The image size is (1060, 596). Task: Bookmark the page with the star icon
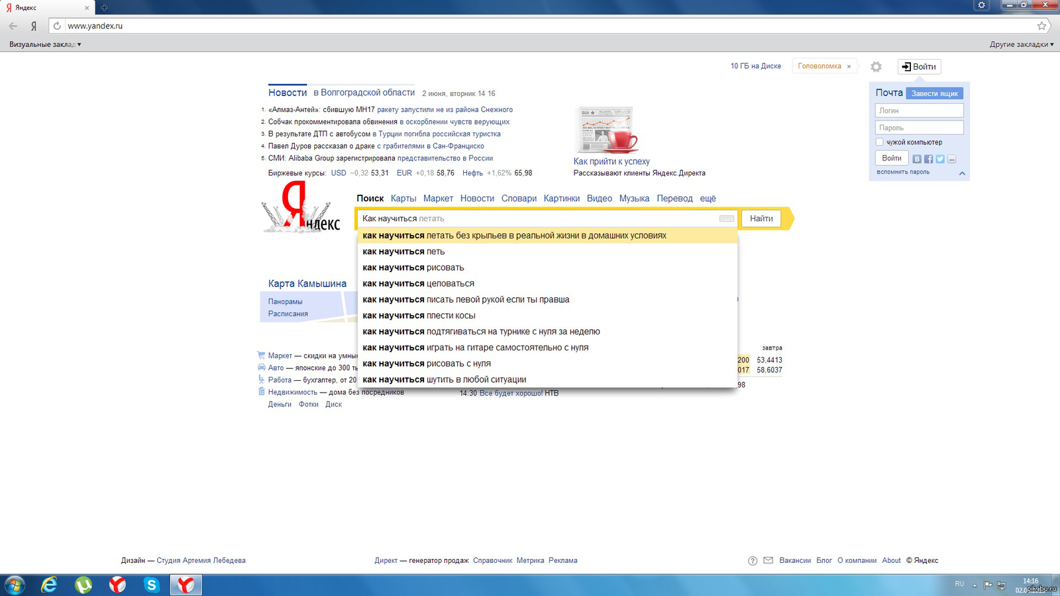[1041, 26]
